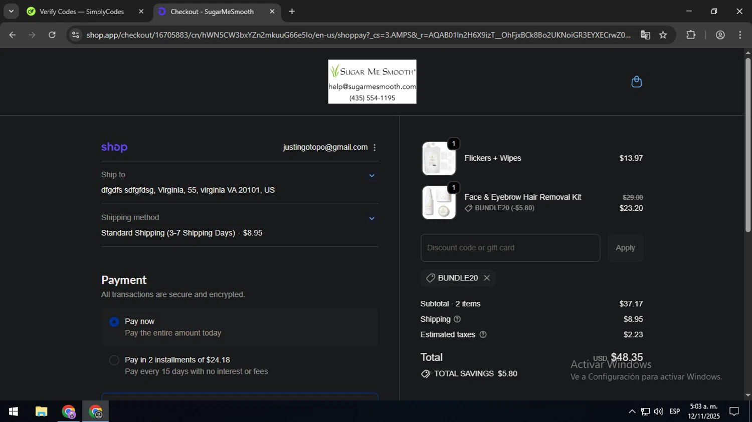Viewport: 752px width, 422px height.
Task: Open the tab search dropdown
Action: point(11,12)
